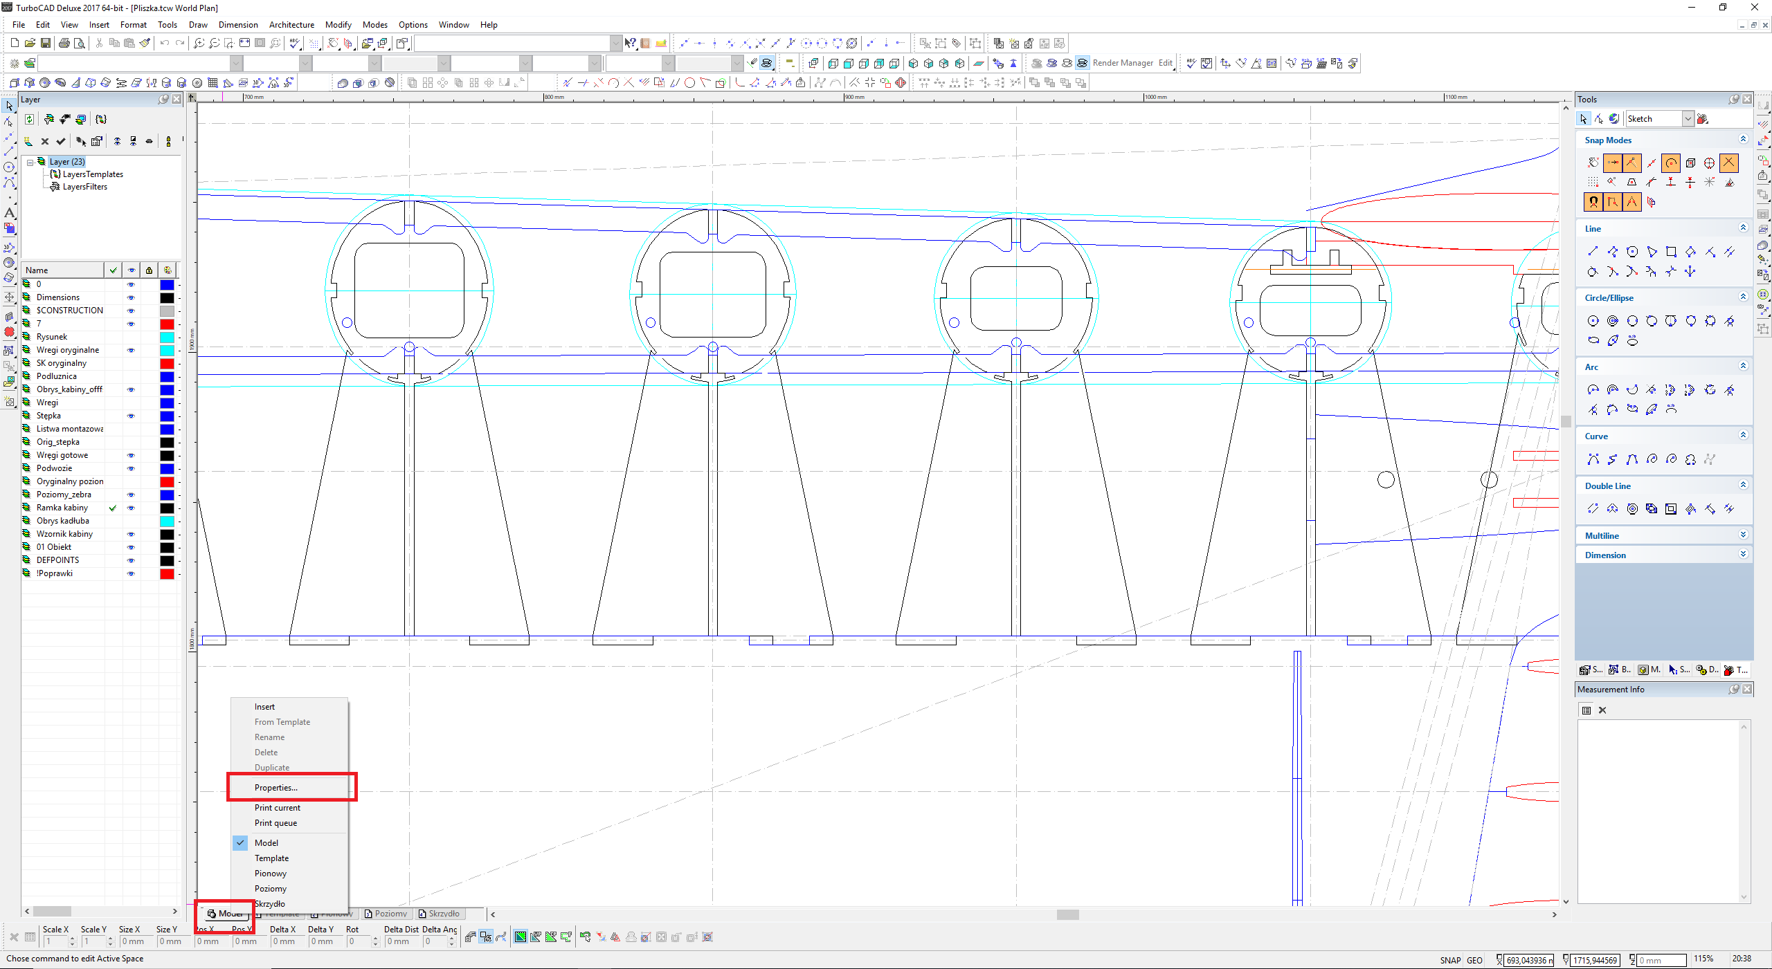Choose Properties... from context menu

tap(275, 787)
